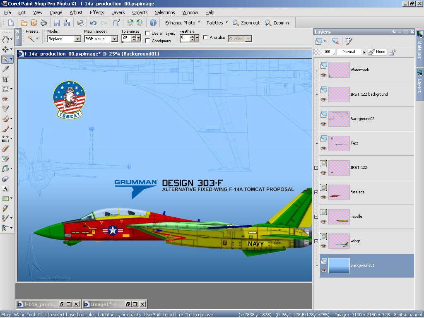Screen dimensions: 424x318
Task: Click the Open file folder icon
Action: (x=24, y=23)
